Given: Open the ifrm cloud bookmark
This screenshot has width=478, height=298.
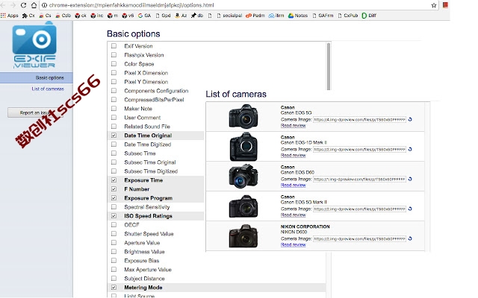Looking at the screenshot, I should pyautogui.click(x=276, y=16).
